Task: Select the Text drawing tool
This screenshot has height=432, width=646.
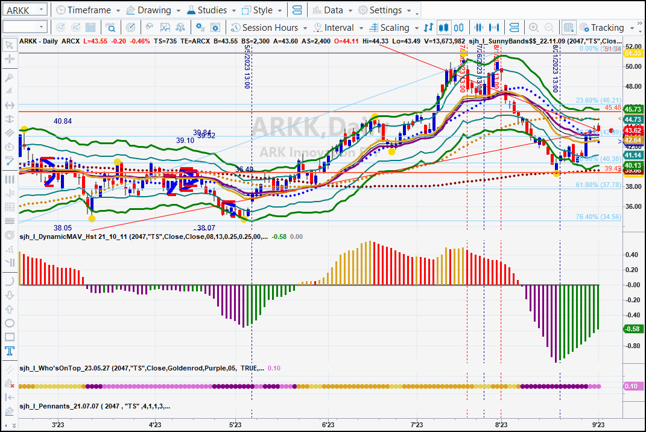Action: [x=9, y=351]
